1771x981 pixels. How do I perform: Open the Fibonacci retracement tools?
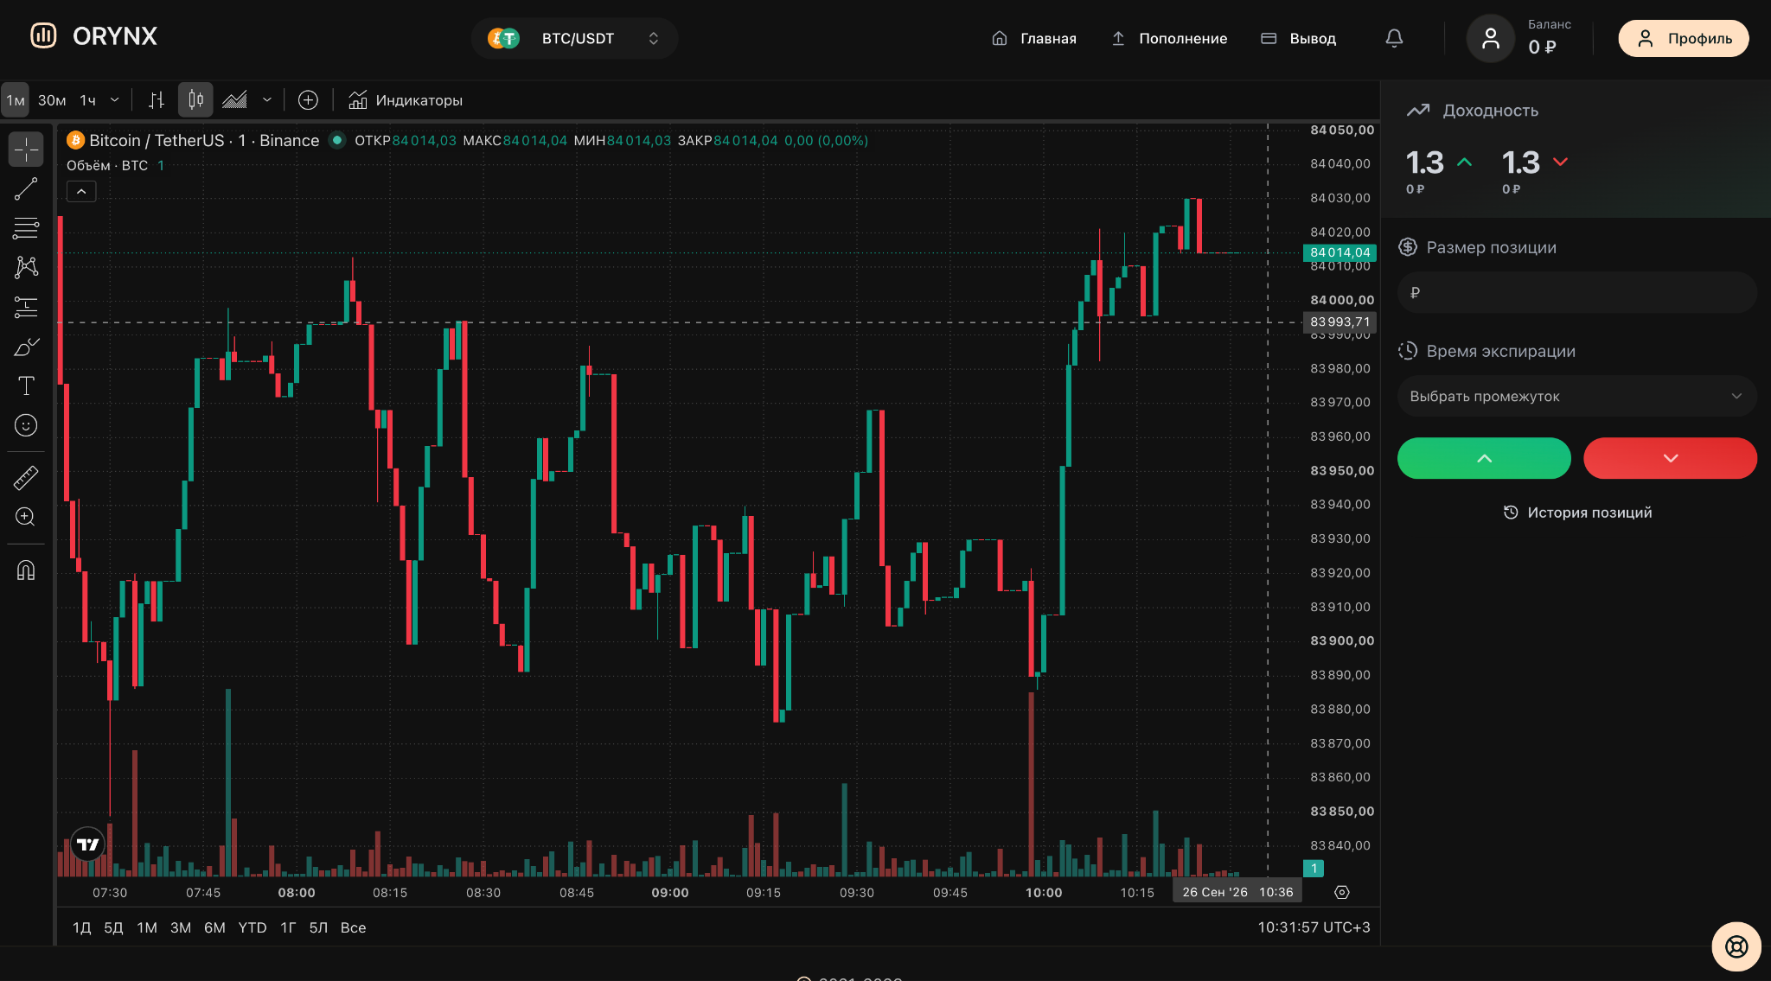[26, 228]
